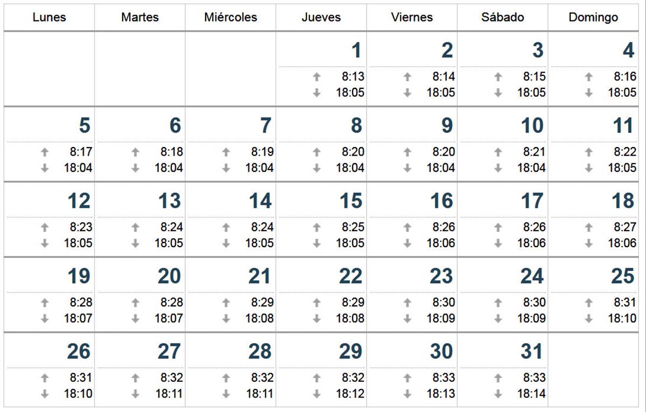The height and width of the screenshot is (412, 646).
Task: Select the Domingo column header
Action: pos(593,17)
